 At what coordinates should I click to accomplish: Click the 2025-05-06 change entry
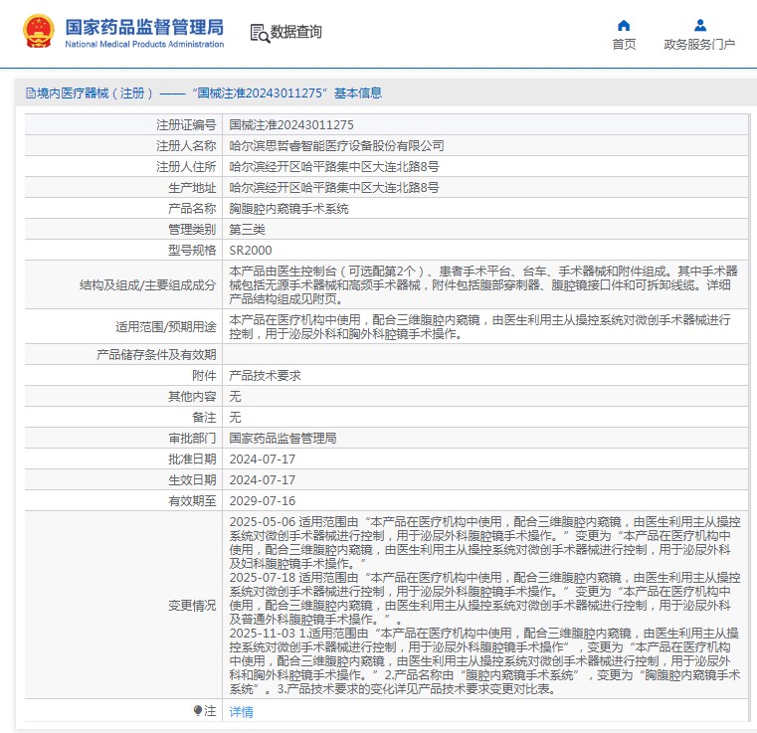pos(484,542)
